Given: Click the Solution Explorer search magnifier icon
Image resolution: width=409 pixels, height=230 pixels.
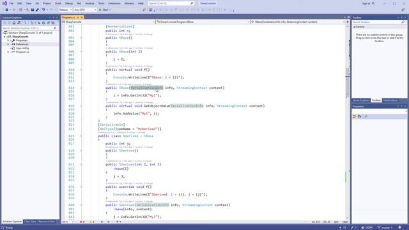Looking at the screenshot, I should (x=54, y=28).
